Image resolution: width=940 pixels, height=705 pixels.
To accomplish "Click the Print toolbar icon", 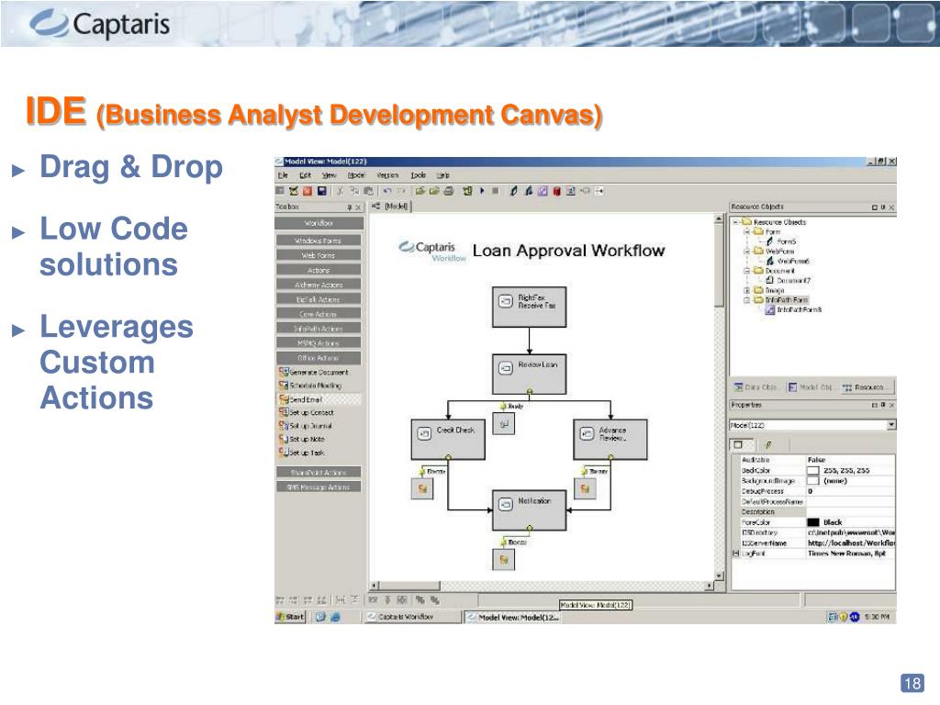I will 448,191.
